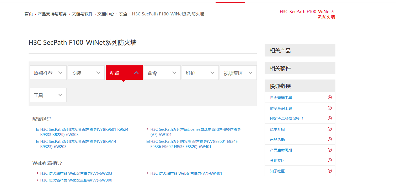Open 市场活动 quick link

point(277,140)
